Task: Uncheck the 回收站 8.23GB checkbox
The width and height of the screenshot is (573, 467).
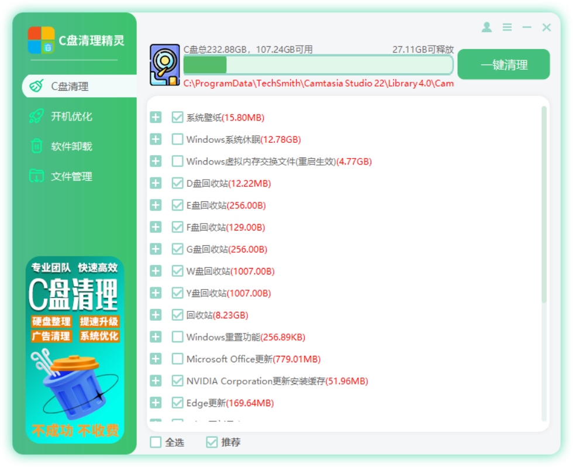Action: coord(177,315)
